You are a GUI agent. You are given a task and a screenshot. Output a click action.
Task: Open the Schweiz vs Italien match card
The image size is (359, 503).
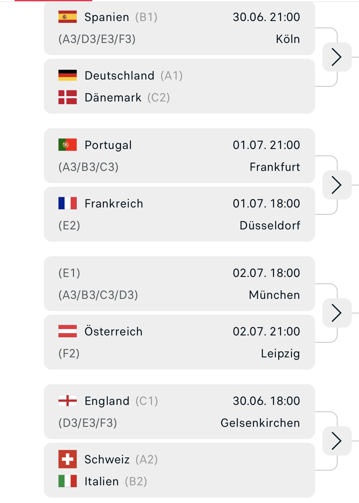179,470
